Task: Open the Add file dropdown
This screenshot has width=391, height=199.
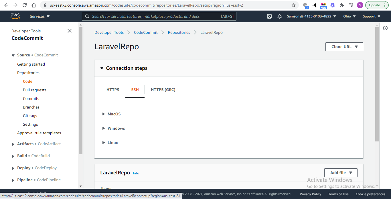Action: [341, 172]
